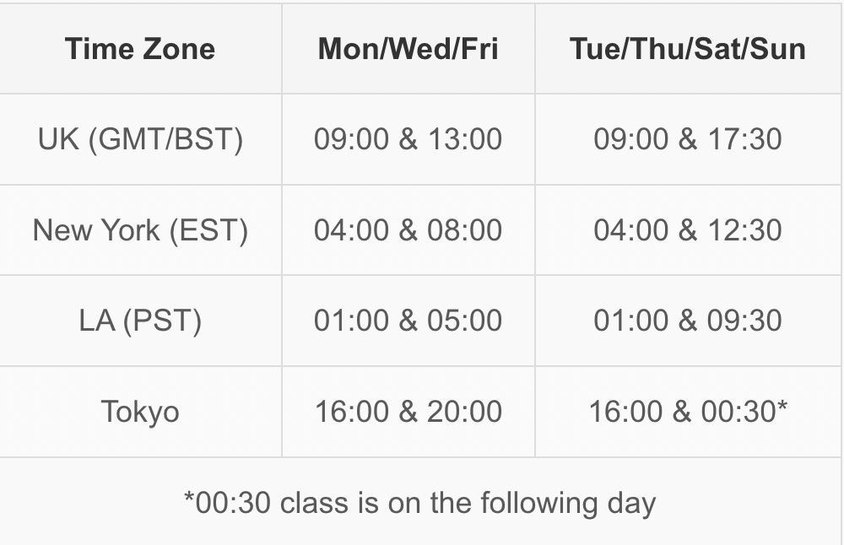
Task: Select the LA (PST) row label
Action: (140, 321)
